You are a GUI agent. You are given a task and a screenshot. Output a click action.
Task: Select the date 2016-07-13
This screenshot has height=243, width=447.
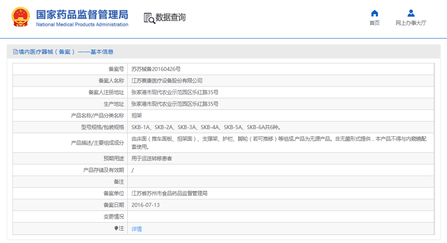click(x=145, y=205)
